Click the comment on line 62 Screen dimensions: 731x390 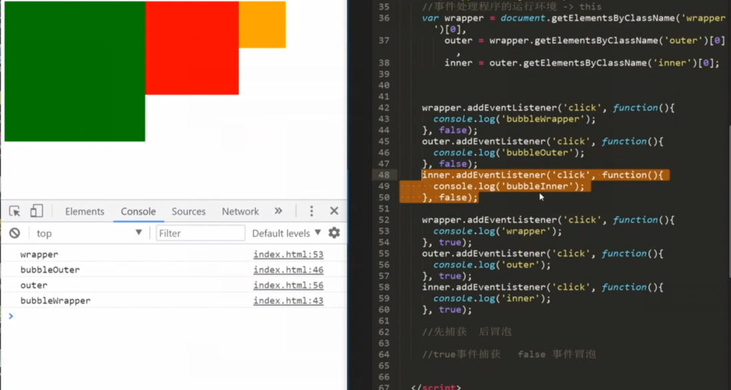pyautogui.click(x=467, y=332)
